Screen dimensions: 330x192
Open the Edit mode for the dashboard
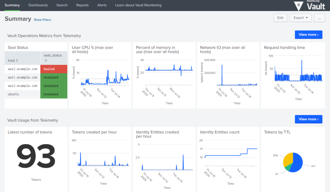[280, 18]
